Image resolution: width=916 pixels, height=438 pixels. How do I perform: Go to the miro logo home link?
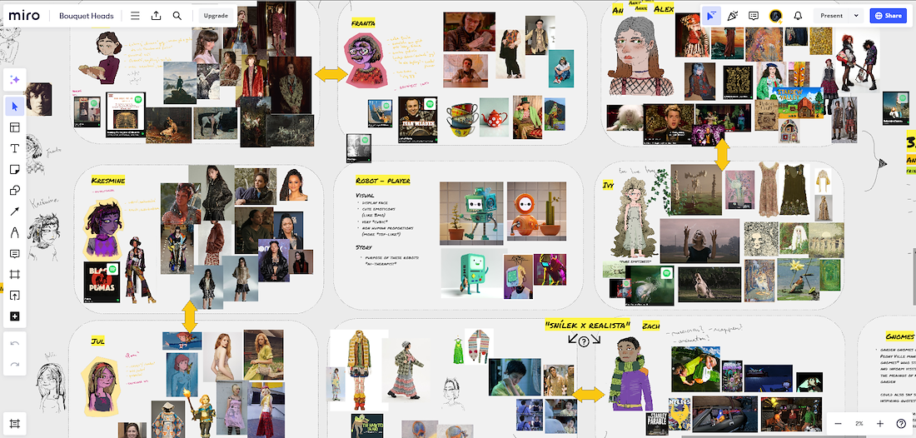(24, 16)
